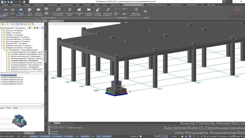Select Ленточный фундамент Т-образный tree row
245x138 pixels.
[x=26, y=58]
